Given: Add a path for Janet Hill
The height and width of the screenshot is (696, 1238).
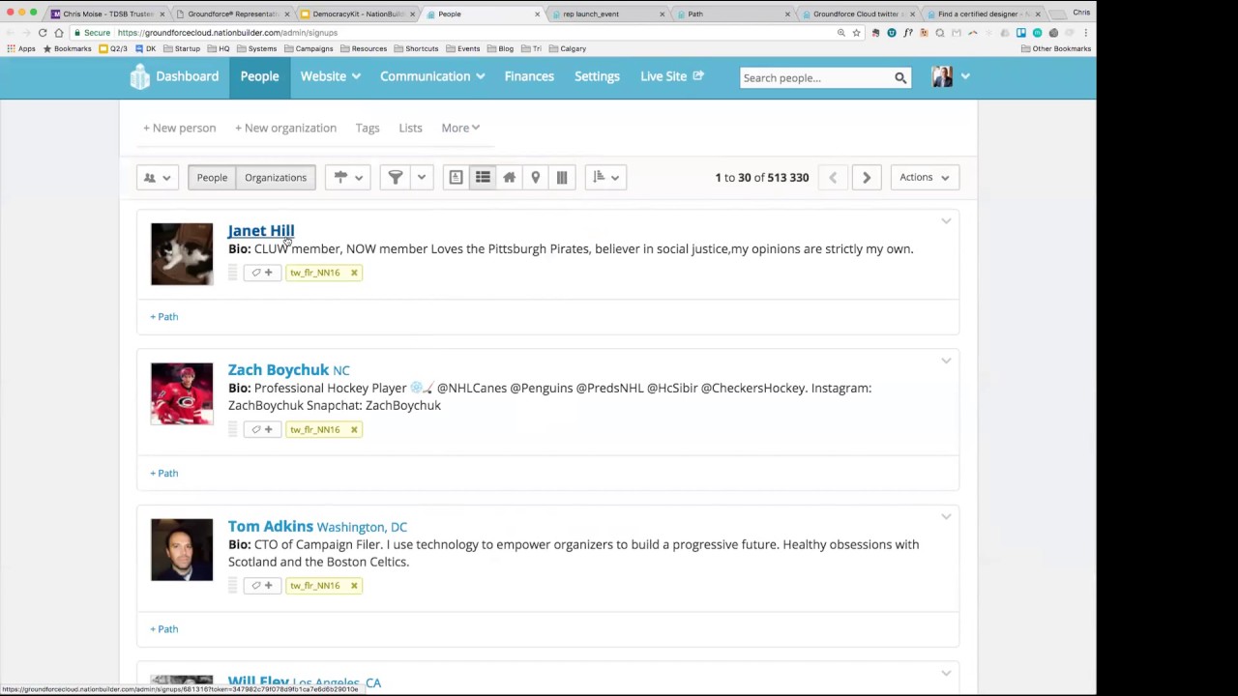Looking at the screenshot, I should click(x=164, y=317).
